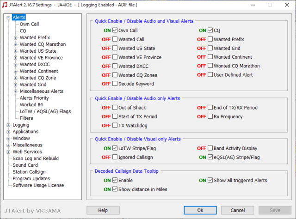Select Own Call in the settings tree
This screenshot has width=296, height=219.
[29, 24]
